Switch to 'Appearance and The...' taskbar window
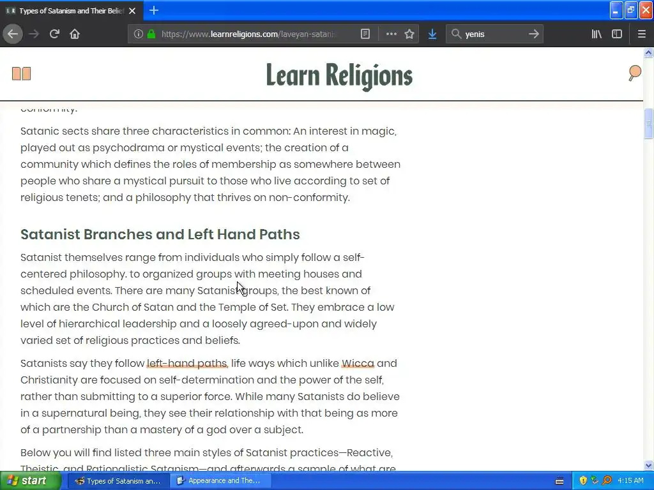 click(x=220, y=481)
